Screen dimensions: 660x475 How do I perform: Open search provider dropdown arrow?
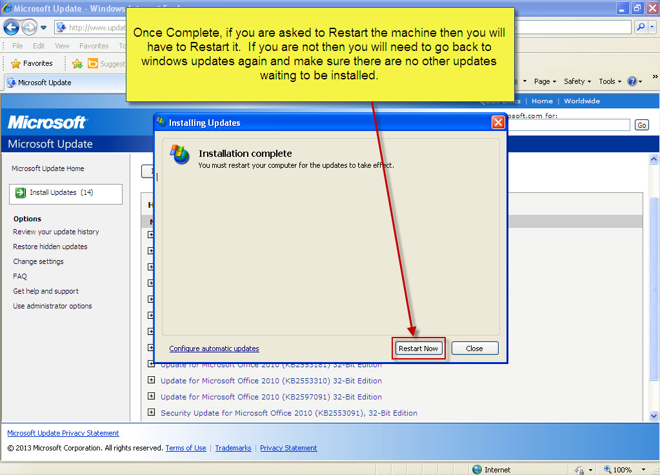652,27
